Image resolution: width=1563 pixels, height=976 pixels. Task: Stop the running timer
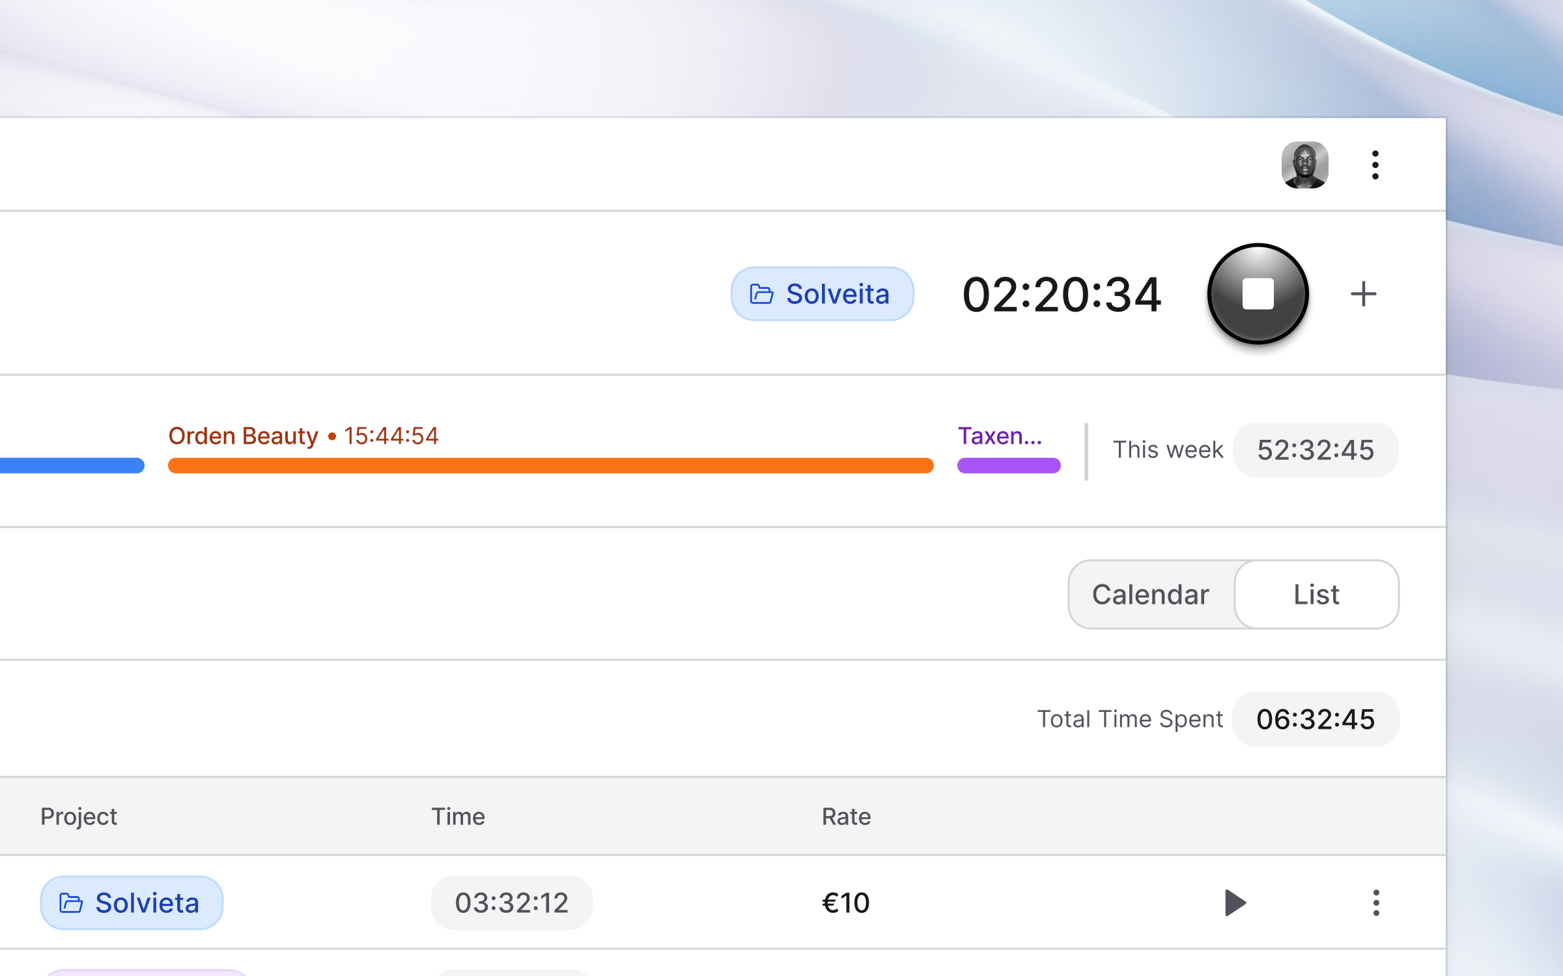(1258, 294)
